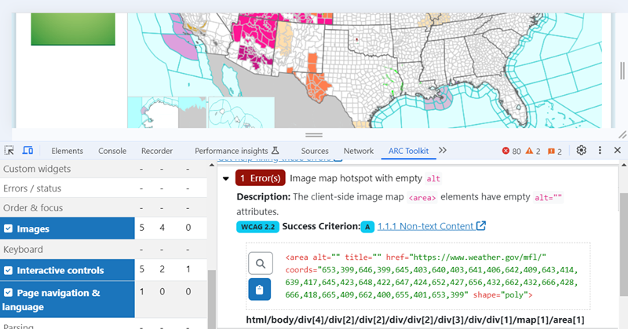The image size is (628, 329).
Task: Open the Network tab
Action: tap(359, 151)
